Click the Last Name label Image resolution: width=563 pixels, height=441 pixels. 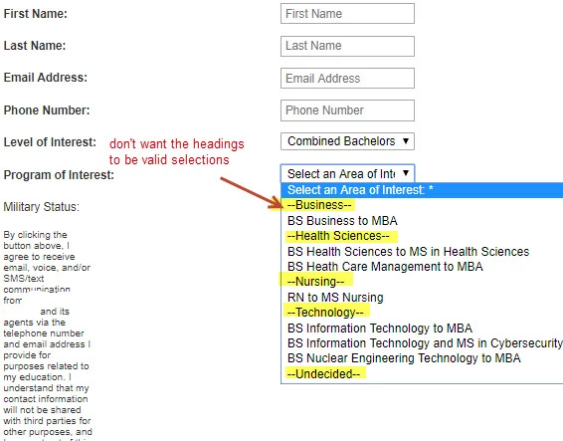35,46
